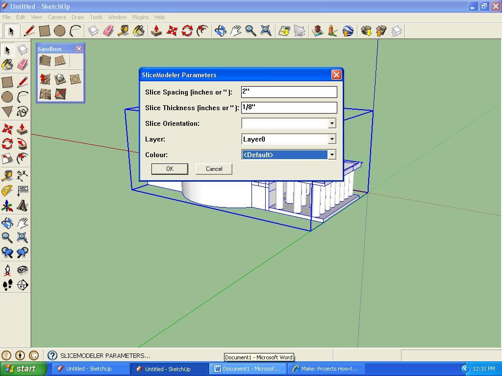Image resolution: width=502 pixels, height=376 pixels.
Task: Select the Paint Bucket tool in top toolbar
Action: [x=139, y=31]
